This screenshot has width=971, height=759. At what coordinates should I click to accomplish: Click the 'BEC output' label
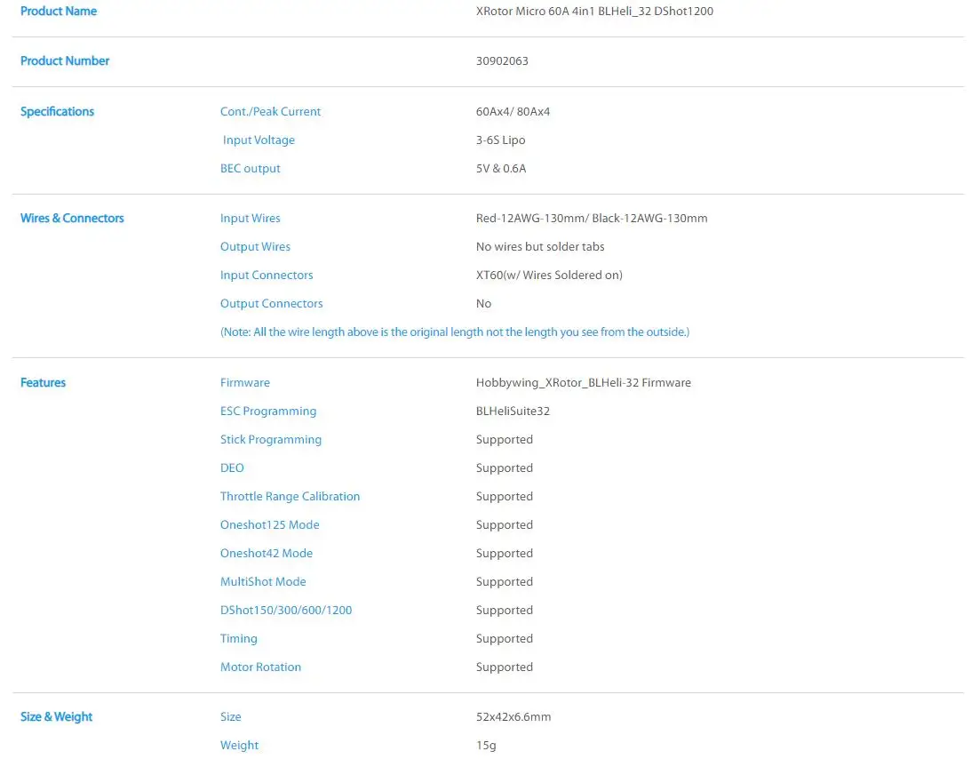coord(251,169)
